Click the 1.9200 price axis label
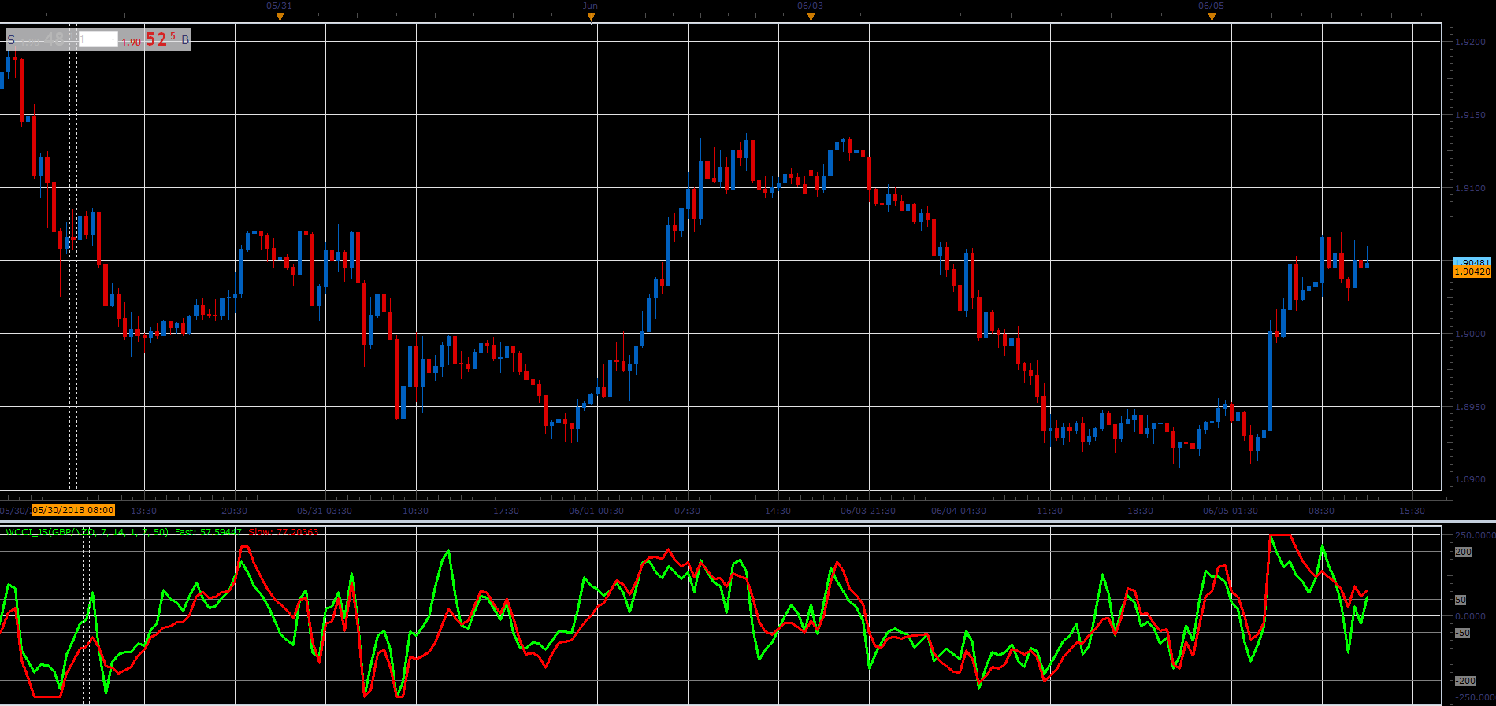Image resolution: width=1496 pixels, height=706 pixels. coord(1472,42)
